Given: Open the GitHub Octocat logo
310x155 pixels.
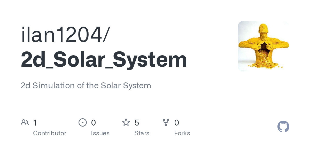Looking at the screenshot, I should (283, 127).
